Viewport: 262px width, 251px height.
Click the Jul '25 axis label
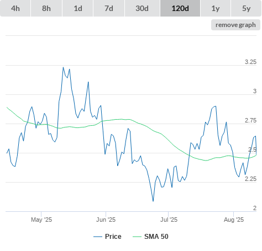(169, 220)
